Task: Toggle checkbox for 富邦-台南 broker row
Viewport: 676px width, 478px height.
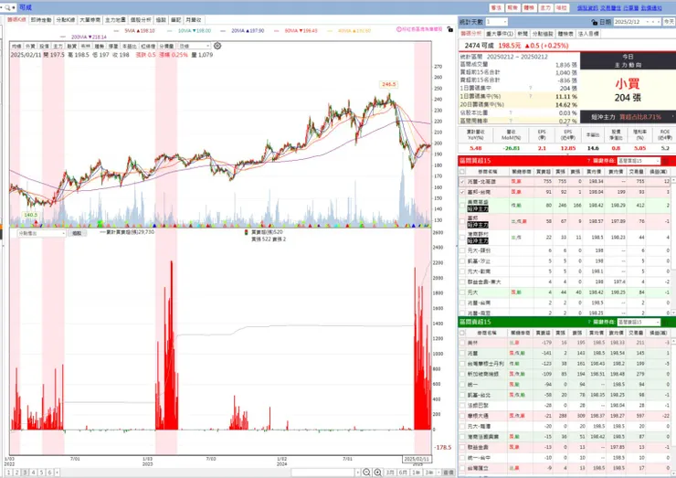Action: 462,192
